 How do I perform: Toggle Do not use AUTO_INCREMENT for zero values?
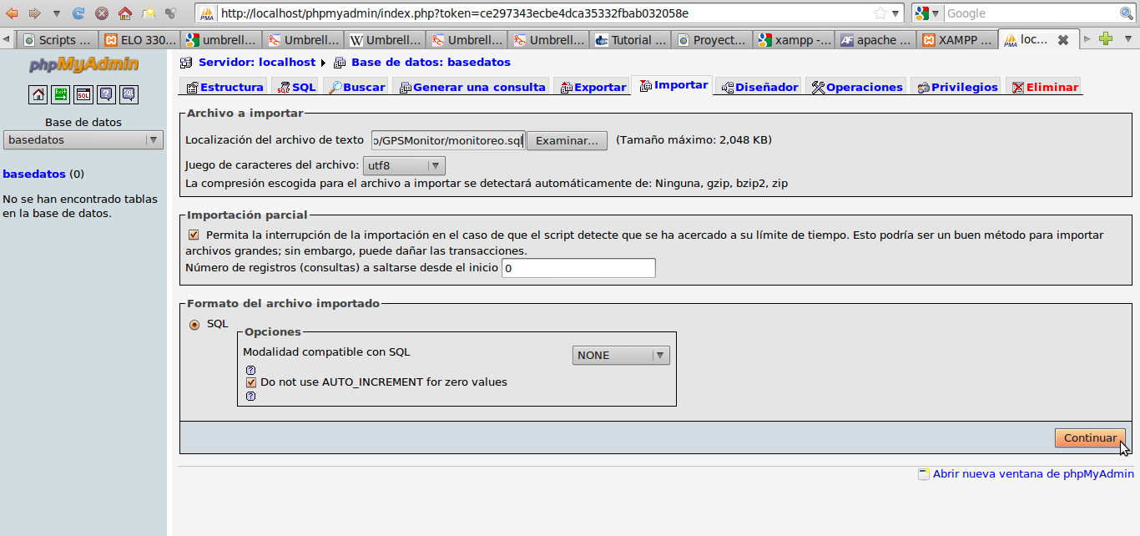click(250, 382)
